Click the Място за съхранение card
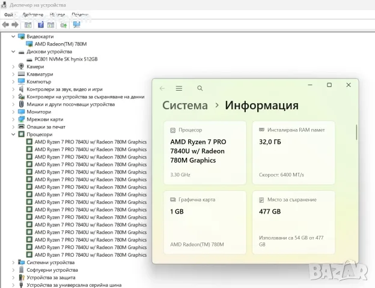The image size is (375, 288). coord(293,223)
